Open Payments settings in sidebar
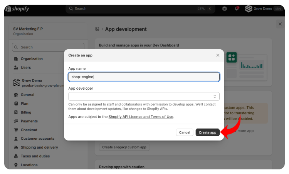This screenshot has width=289, height=174. (29, 121)
